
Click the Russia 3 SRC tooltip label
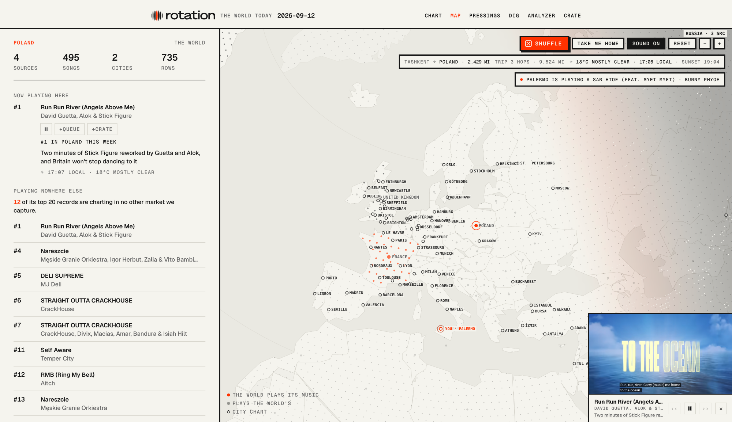click(705, 34)
